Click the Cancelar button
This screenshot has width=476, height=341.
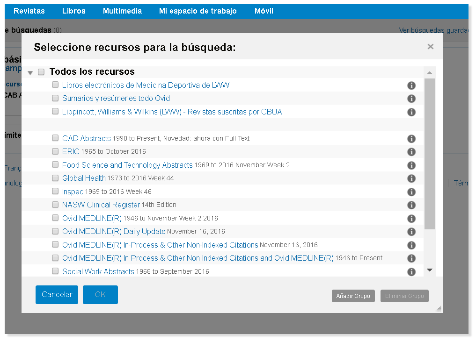[x=57, y=295]
